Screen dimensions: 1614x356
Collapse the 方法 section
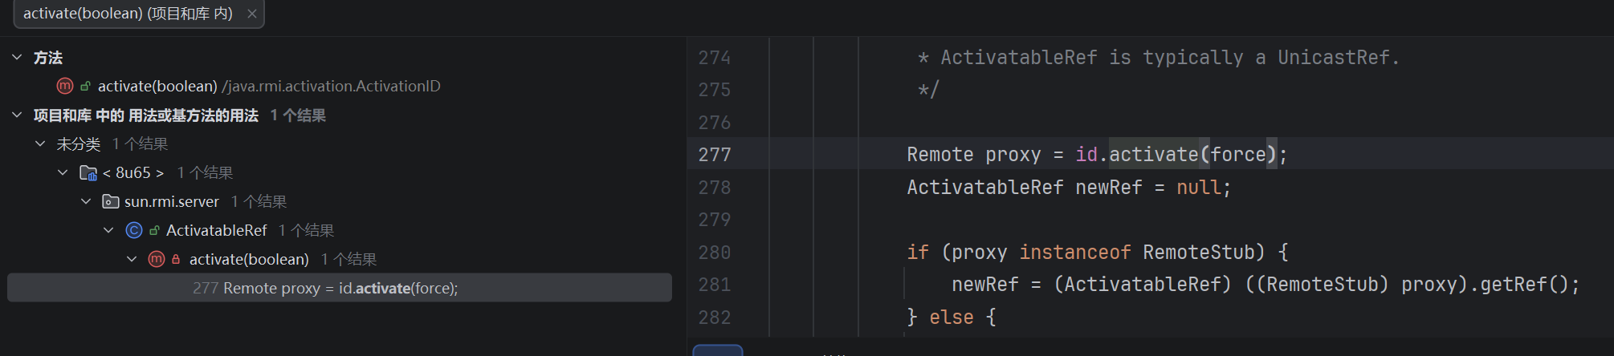(17, 57)
